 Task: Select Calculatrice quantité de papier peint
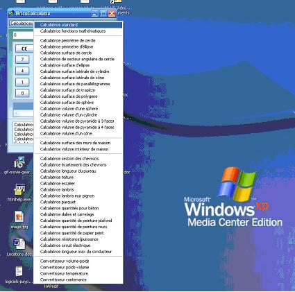pyautogui.click(x=78, y=233)
